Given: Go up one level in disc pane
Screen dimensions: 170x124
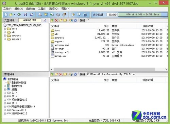Looking at the screenshot, I should (52, 20).
